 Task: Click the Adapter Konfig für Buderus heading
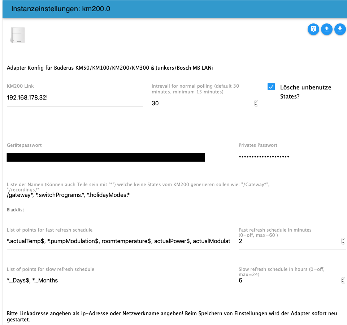(110, 68)
